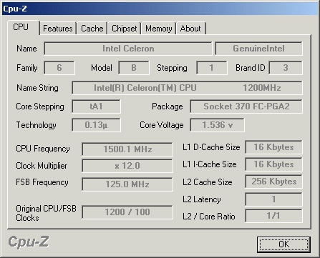Click the L1 D-Cache Size value field
This screenshot has height=258, width=320.
pyautogui.click(x=273, y=147)
